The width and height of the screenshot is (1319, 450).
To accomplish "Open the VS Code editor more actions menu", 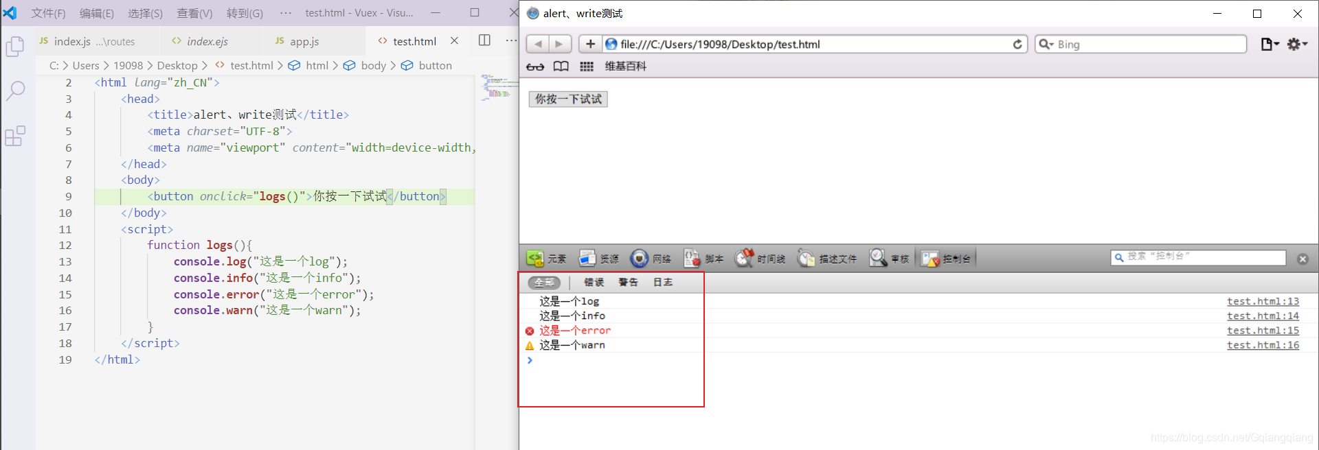I will click(511, 40).
